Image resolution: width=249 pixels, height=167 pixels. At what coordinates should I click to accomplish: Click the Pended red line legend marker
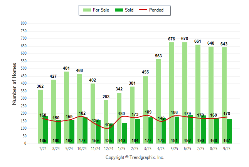pos(145,10)
